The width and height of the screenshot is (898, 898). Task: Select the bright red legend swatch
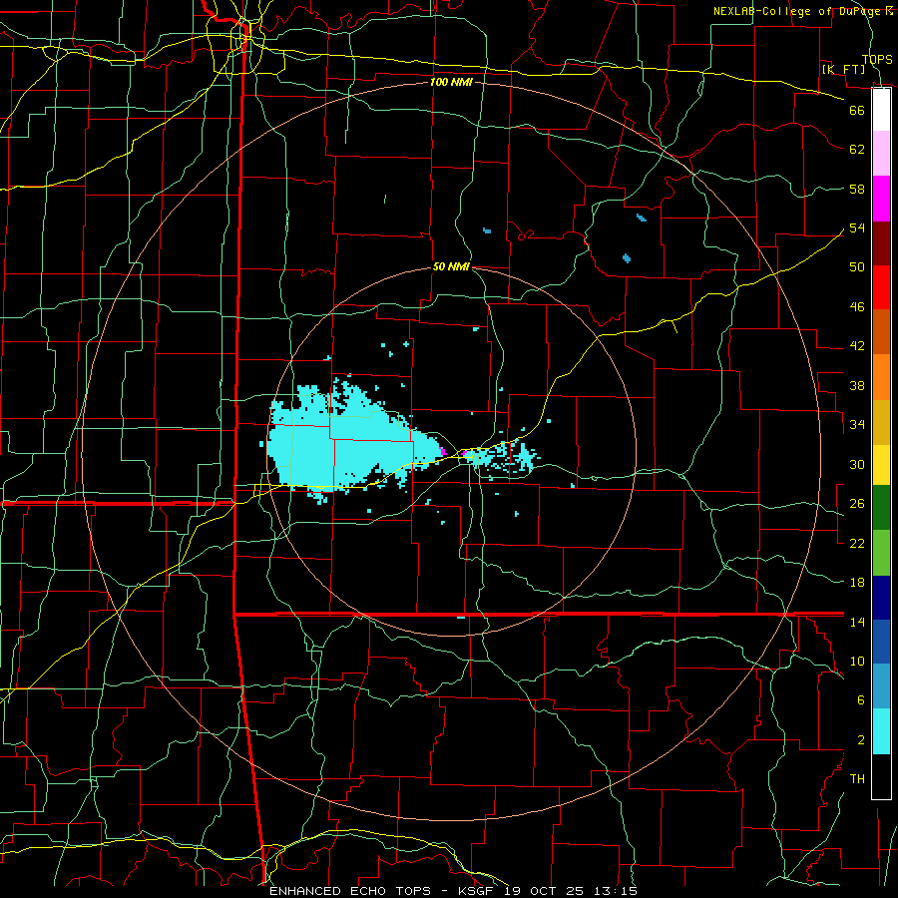click(881, 287)
